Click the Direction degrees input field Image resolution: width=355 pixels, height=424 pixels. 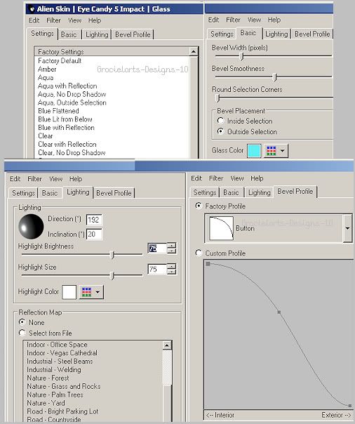[x=94, y=219]
